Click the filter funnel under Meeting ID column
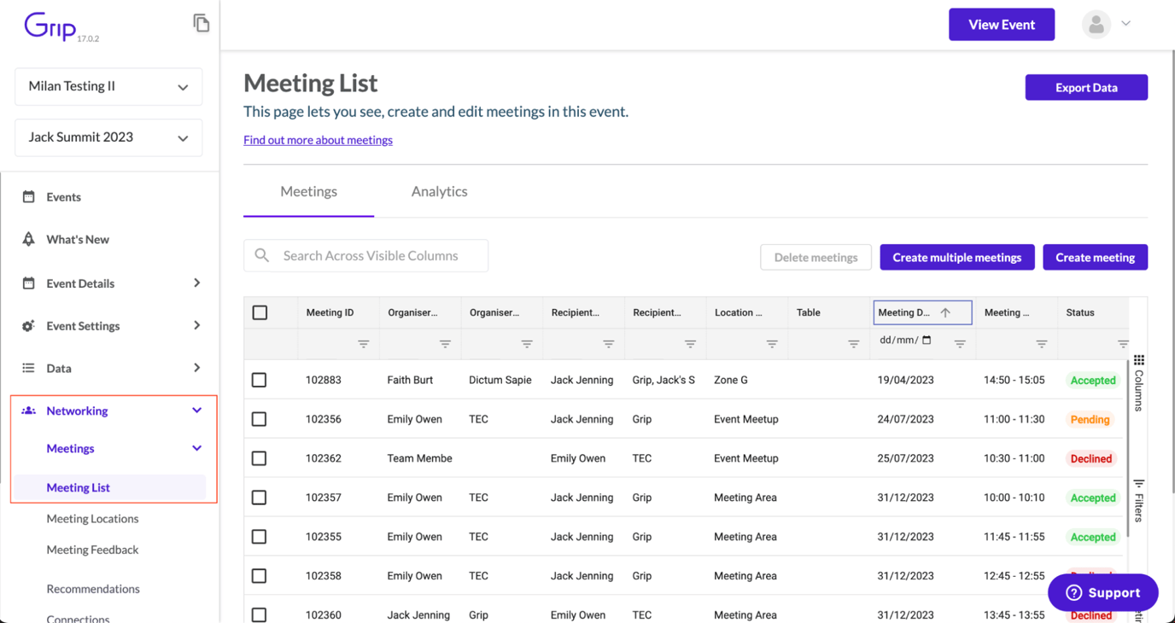The image size is (1175, 623). click(x=364, y=344)
